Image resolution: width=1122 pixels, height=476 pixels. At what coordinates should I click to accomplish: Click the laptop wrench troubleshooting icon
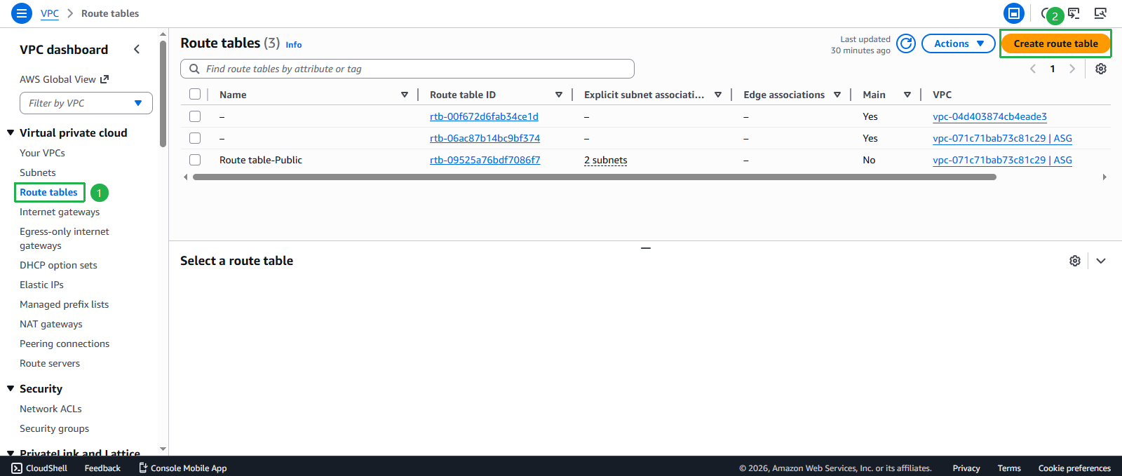pyautogui.click(x=1100, y=13)
